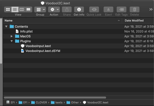The image size is (154, 106).
Task: Open CLOVER folder in path bar
Action: (39, 102)
